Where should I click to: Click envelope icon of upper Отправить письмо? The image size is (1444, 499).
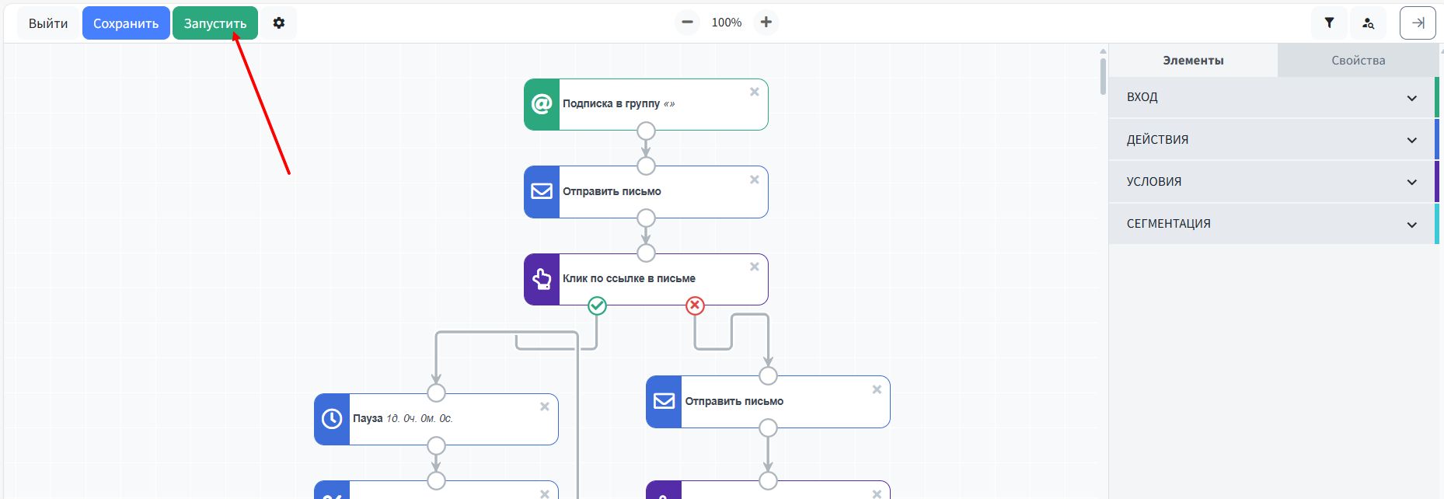[542, 192]
